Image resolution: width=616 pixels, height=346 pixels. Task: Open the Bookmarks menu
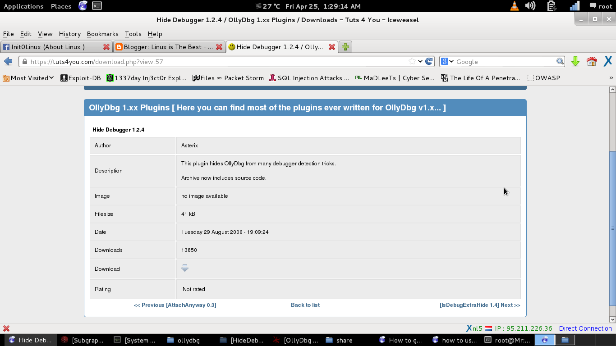coord(102,34)
